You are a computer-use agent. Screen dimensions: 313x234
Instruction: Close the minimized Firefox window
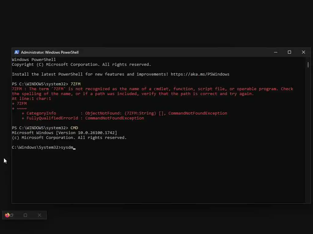[39, 215]
